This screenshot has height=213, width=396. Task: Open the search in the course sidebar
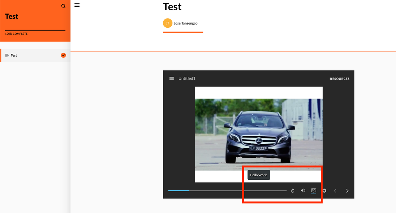63,6
